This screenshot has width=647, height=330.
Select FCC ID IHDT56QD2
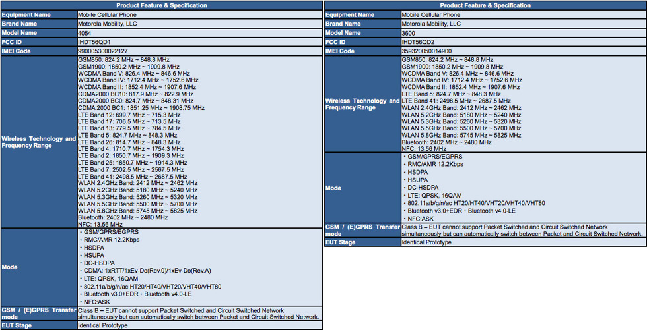(x=419, y=41)
